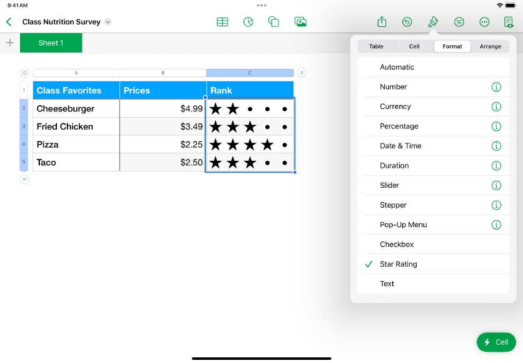Screen dimensions: 523x363
Task: Select the Star Rating format option
Action: click(x=398, y=264)
